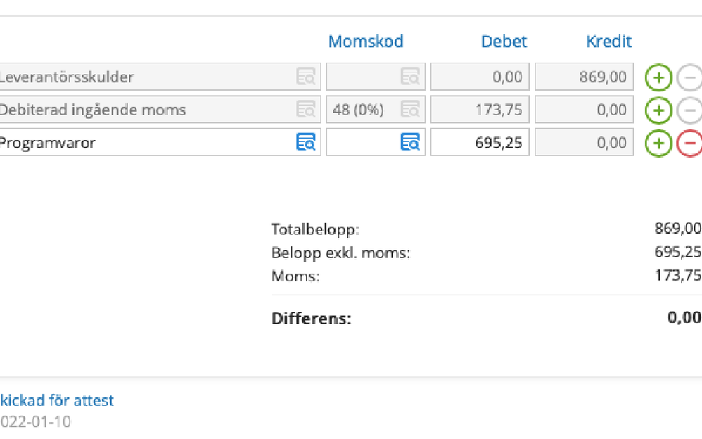Open the Skickad för attest link
Screen dimensions: 702x439
56,400
